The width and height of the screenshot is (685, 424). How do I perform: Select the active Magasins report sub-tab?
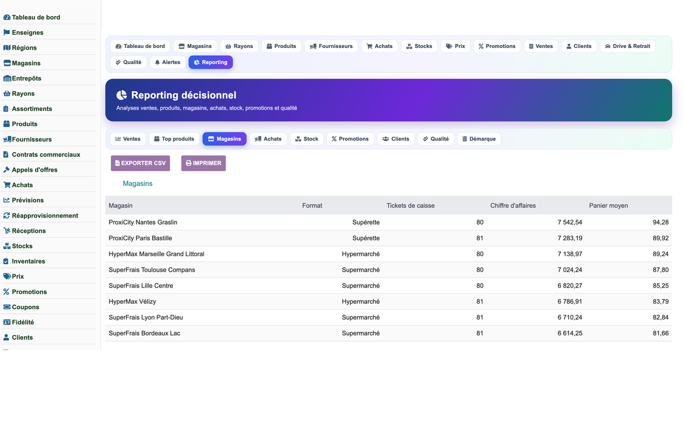pyautogui.click(x=224, y=139)
